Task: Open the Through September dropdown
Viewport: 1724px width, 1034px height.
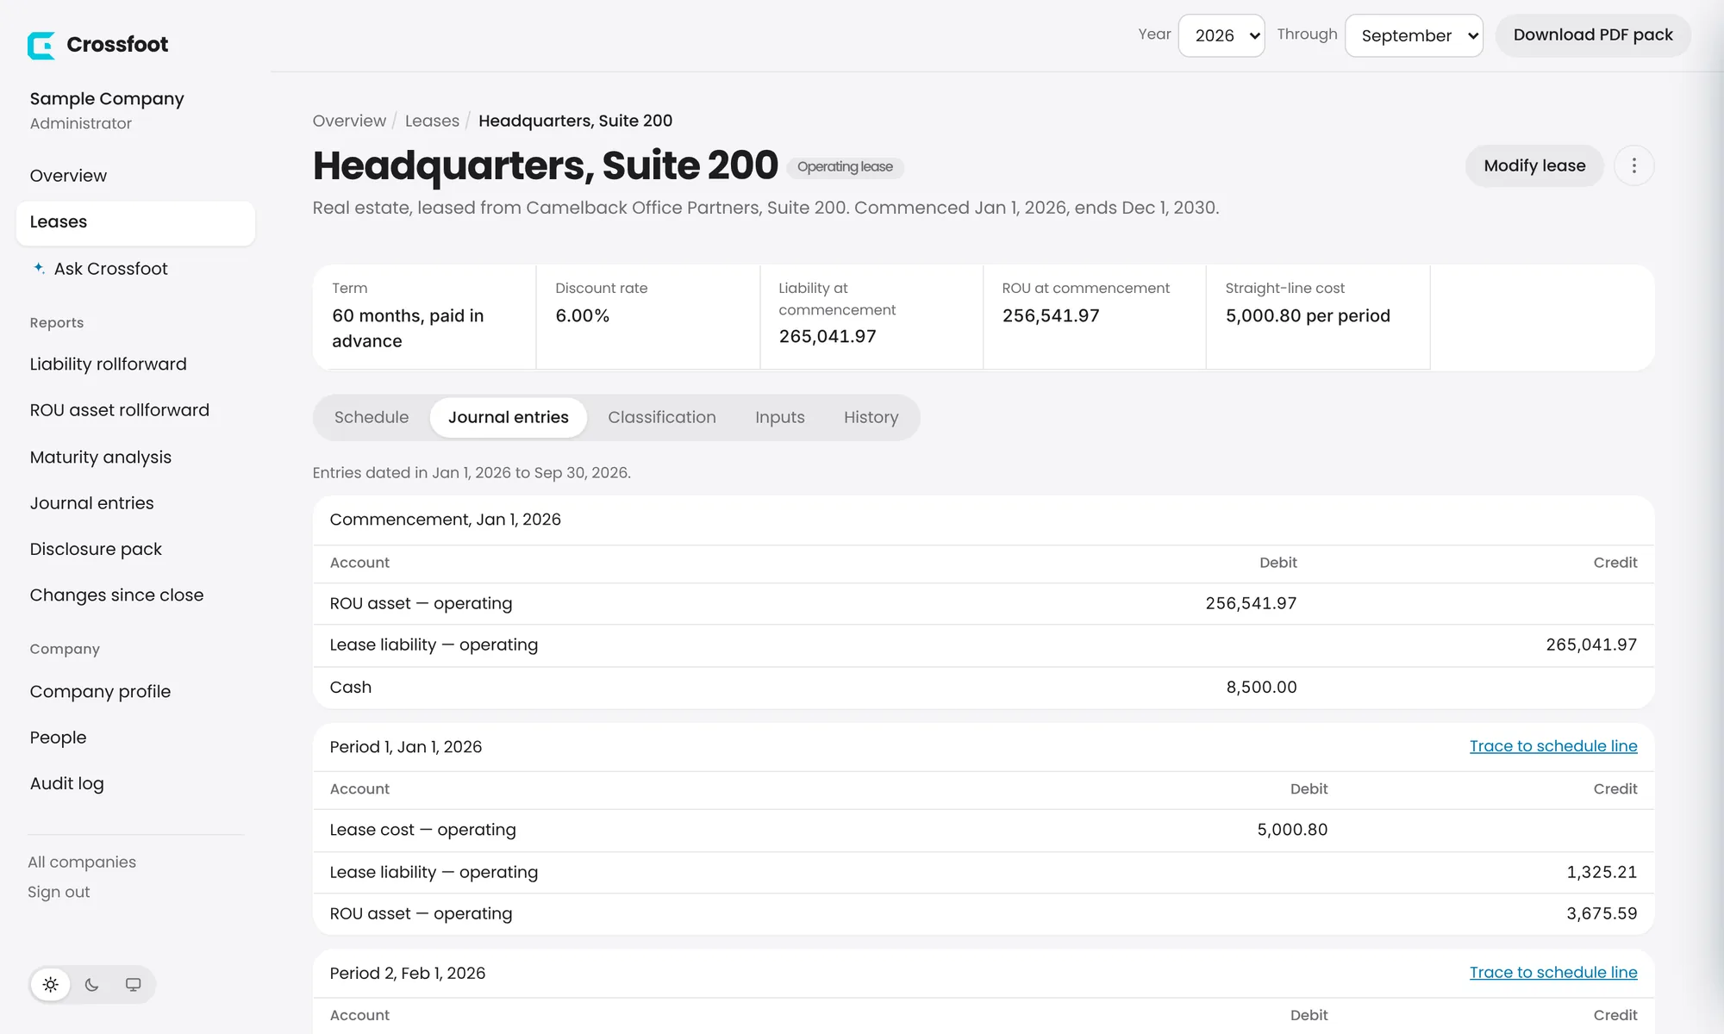Action: click(x=1414, y=35)
